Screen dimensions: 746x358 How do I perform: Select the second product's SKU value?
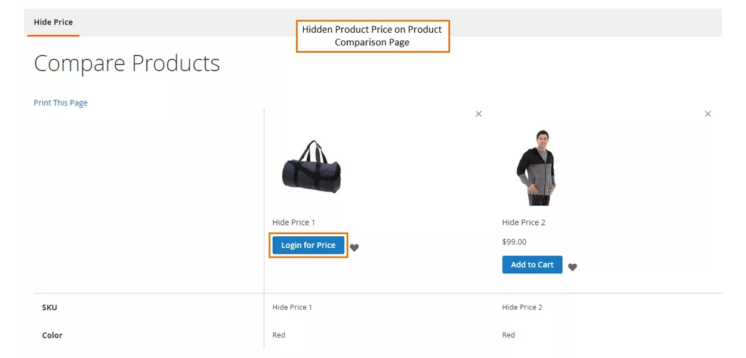[522, 307]
